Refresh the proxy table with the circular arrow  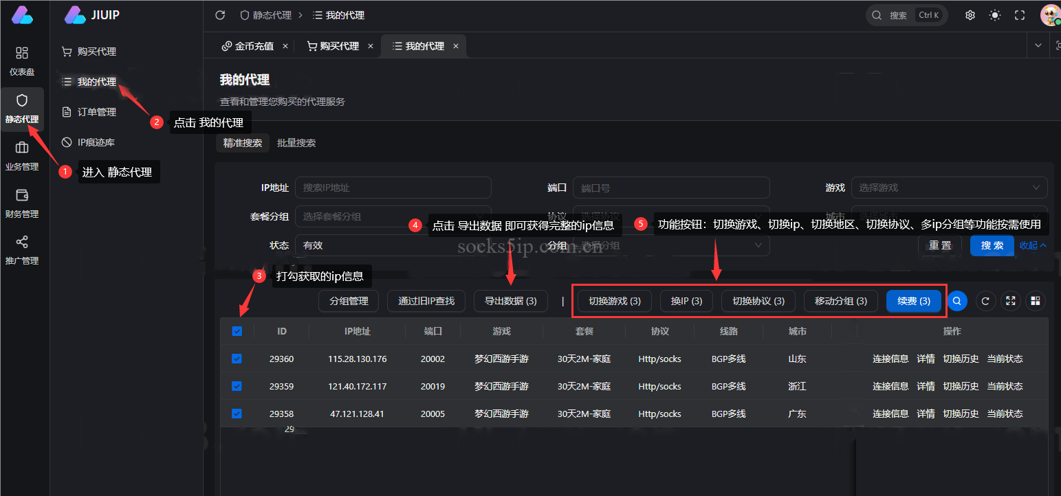point(985,301)
